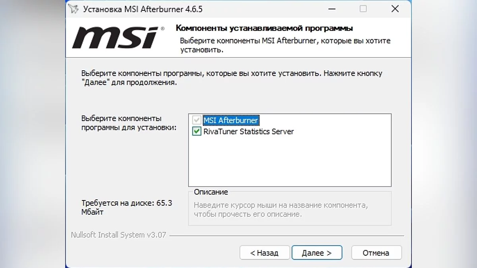Select the MSI Afterburner component label
The image size is (477, 268).
[x=231, y=120]
